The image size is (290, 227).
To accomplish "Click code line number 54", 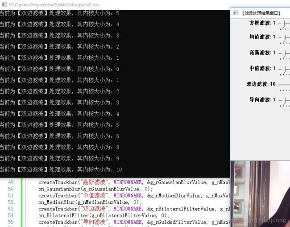I will point(11,215).
